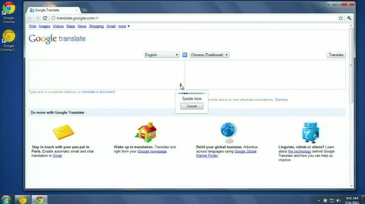
Task: Click Do more with Google Translate heading
Action: (57, 113)
